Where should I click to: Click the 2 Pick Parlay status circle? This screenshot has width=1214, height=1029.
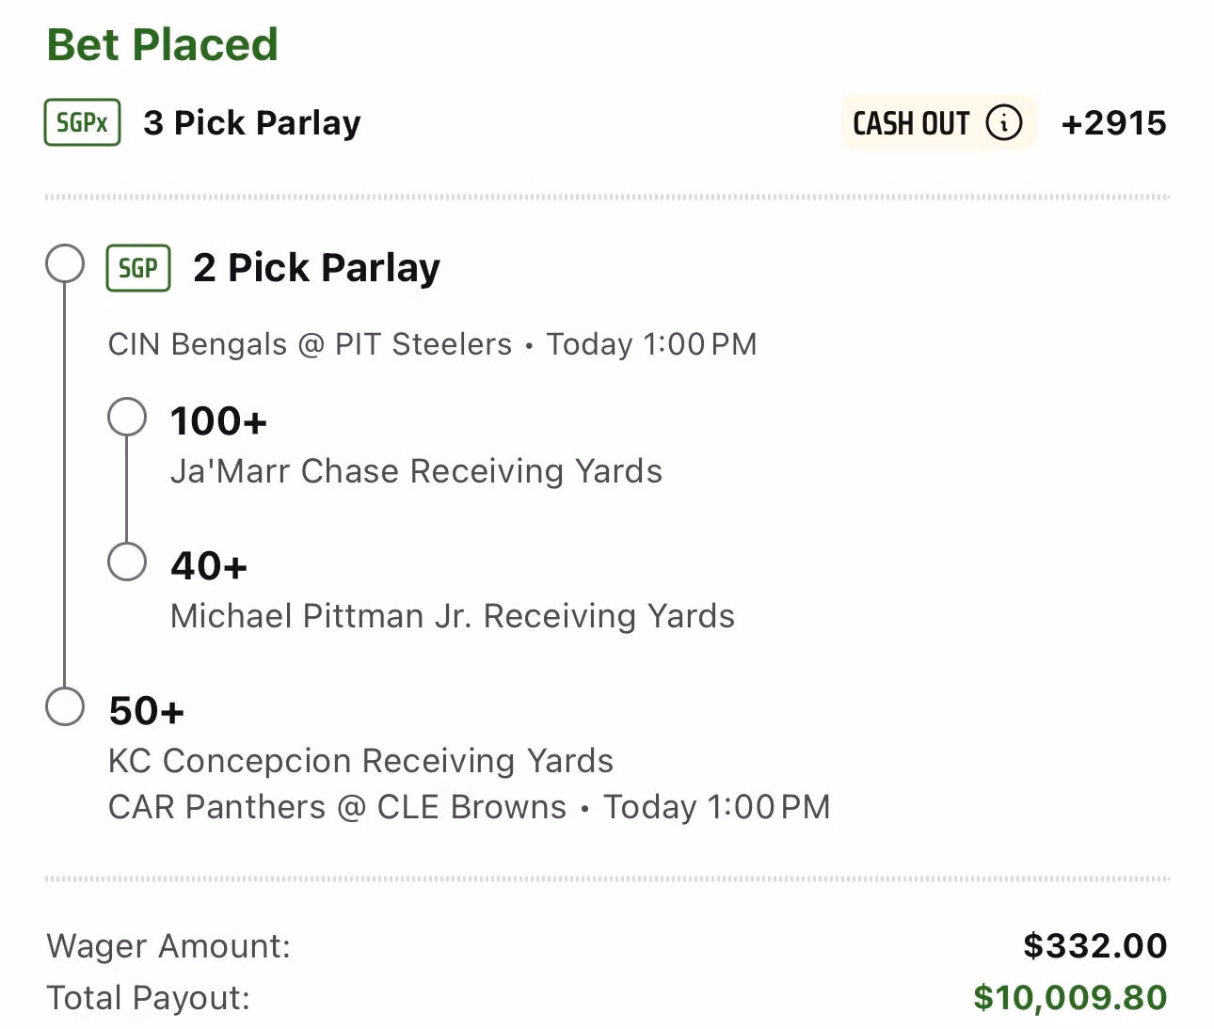(x=65, y=263)
